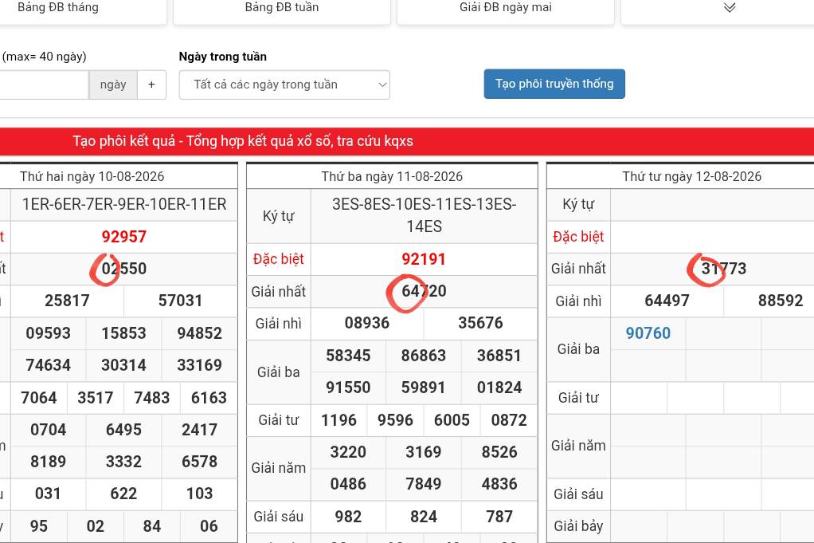Click third prize number 30314
Image resolution: width=814 pixels, height=543 pixels.
click(x=123, y=365)
